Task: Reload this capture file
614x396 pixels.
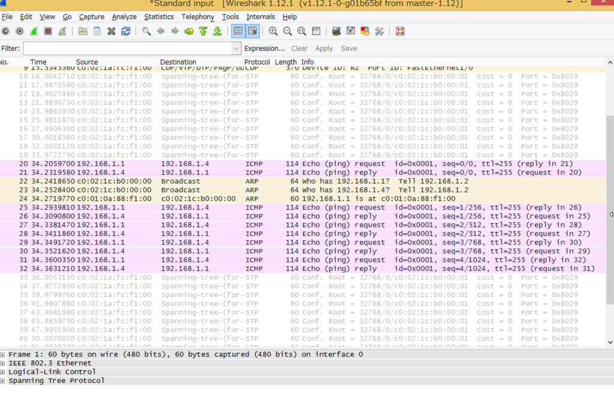Action: coord(126,31)
